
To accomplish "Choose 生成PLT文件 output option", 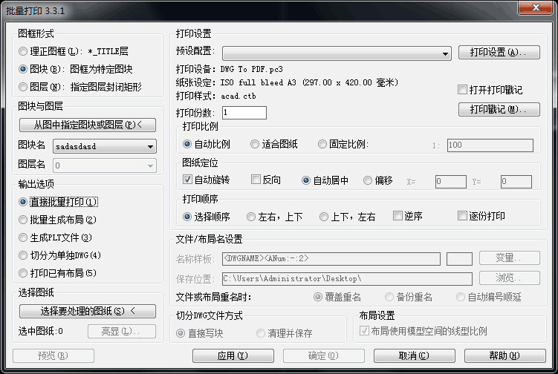I will (23, 237).
